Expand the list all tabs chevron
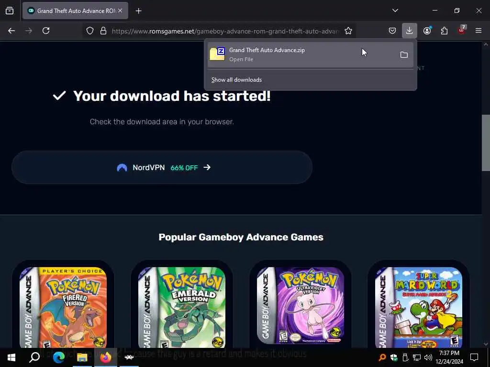This screenshot has width=490, height=367. pyautogui.click(x=395, y=11)
